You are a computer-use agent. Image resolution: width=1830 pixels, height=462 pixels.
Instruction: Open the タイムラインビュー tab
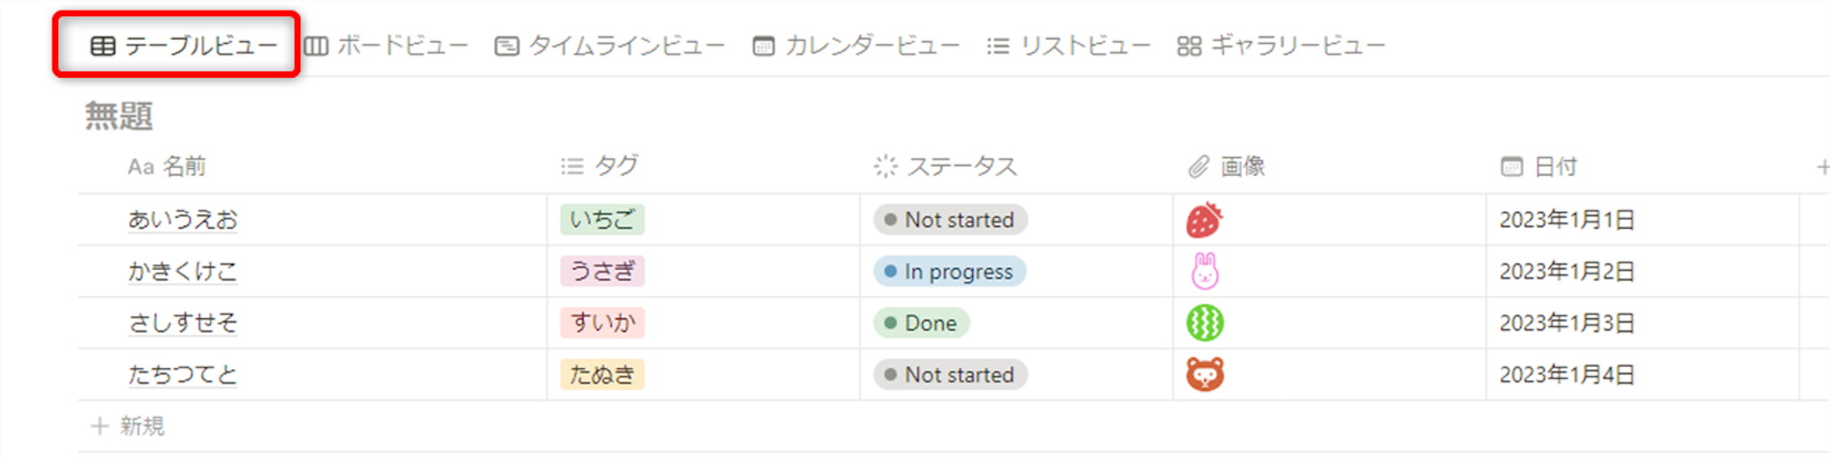point(609,46)
